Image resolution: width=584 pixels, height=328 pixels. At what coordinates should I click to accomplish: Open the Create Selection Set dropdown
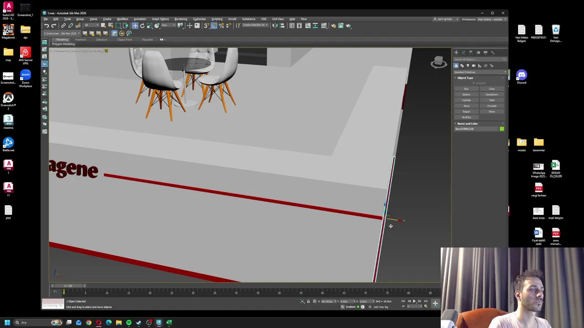pos(255,25)
